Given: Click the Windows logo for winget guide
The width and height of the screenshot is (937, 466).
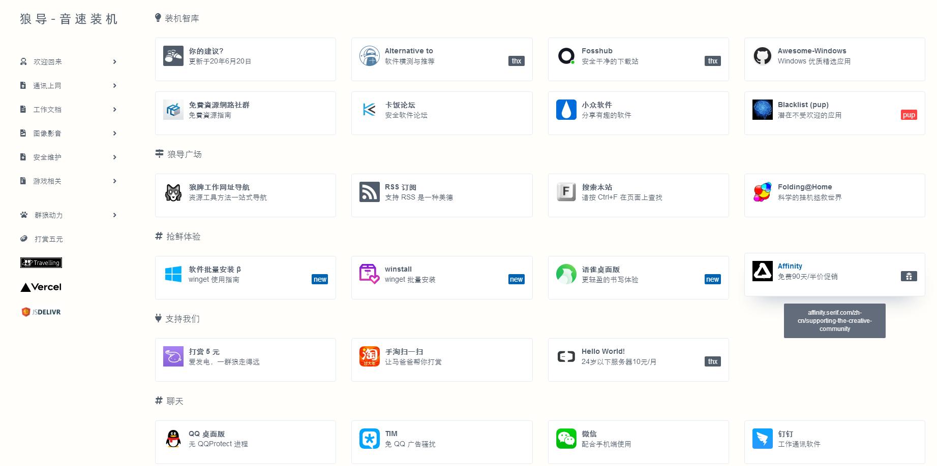Looking at the screenshot, I should point(173,274).
